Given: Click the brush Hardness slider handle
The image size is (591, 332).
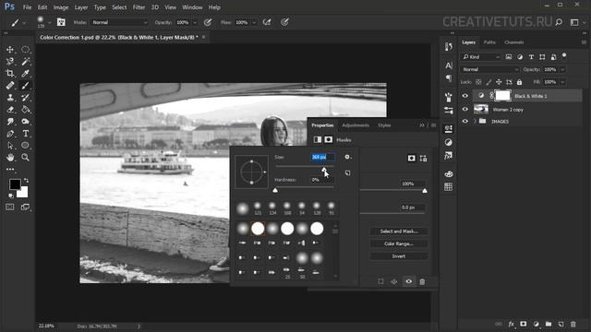Looking at the screenshot, I should (275, 190).
